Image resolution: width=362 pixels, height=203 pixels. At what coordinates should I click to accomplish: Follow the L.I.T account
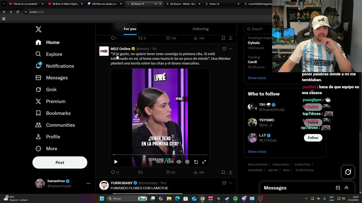click(313, 138)
